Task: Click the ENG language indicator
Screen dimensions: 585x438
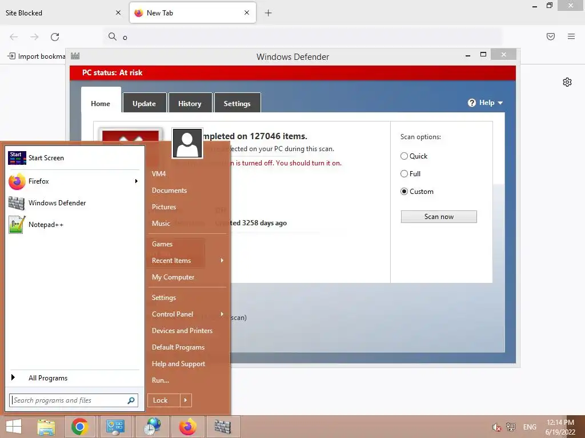Action: pos(530,427)
